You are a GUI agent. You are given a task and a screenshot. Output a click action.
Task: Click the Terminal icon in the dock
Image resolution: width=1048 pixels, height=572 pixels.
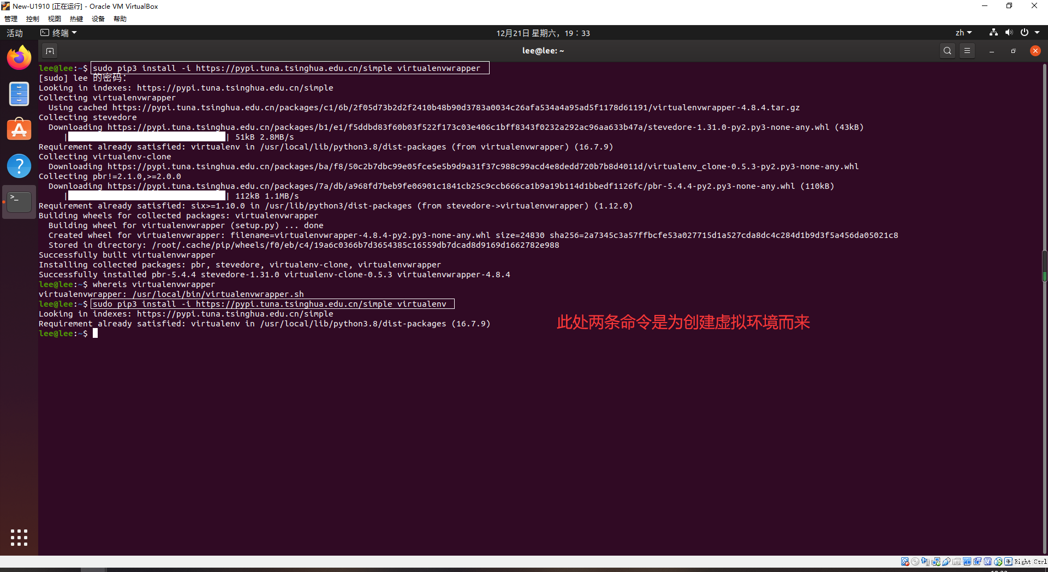pyautogui.click(x=19, y=202)
